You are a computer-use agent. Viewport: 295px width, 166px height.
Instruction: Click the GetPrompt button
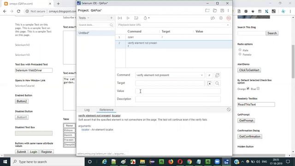coord(246,120)
